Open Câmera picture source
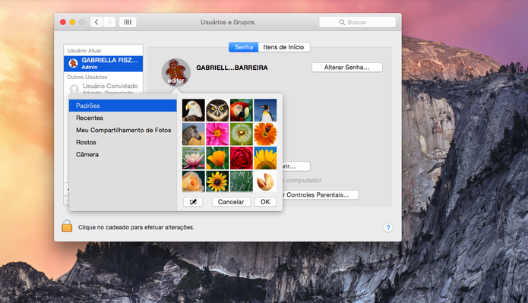Image resolution: width=528 pixels, height=303 pixels. [122, 154]
